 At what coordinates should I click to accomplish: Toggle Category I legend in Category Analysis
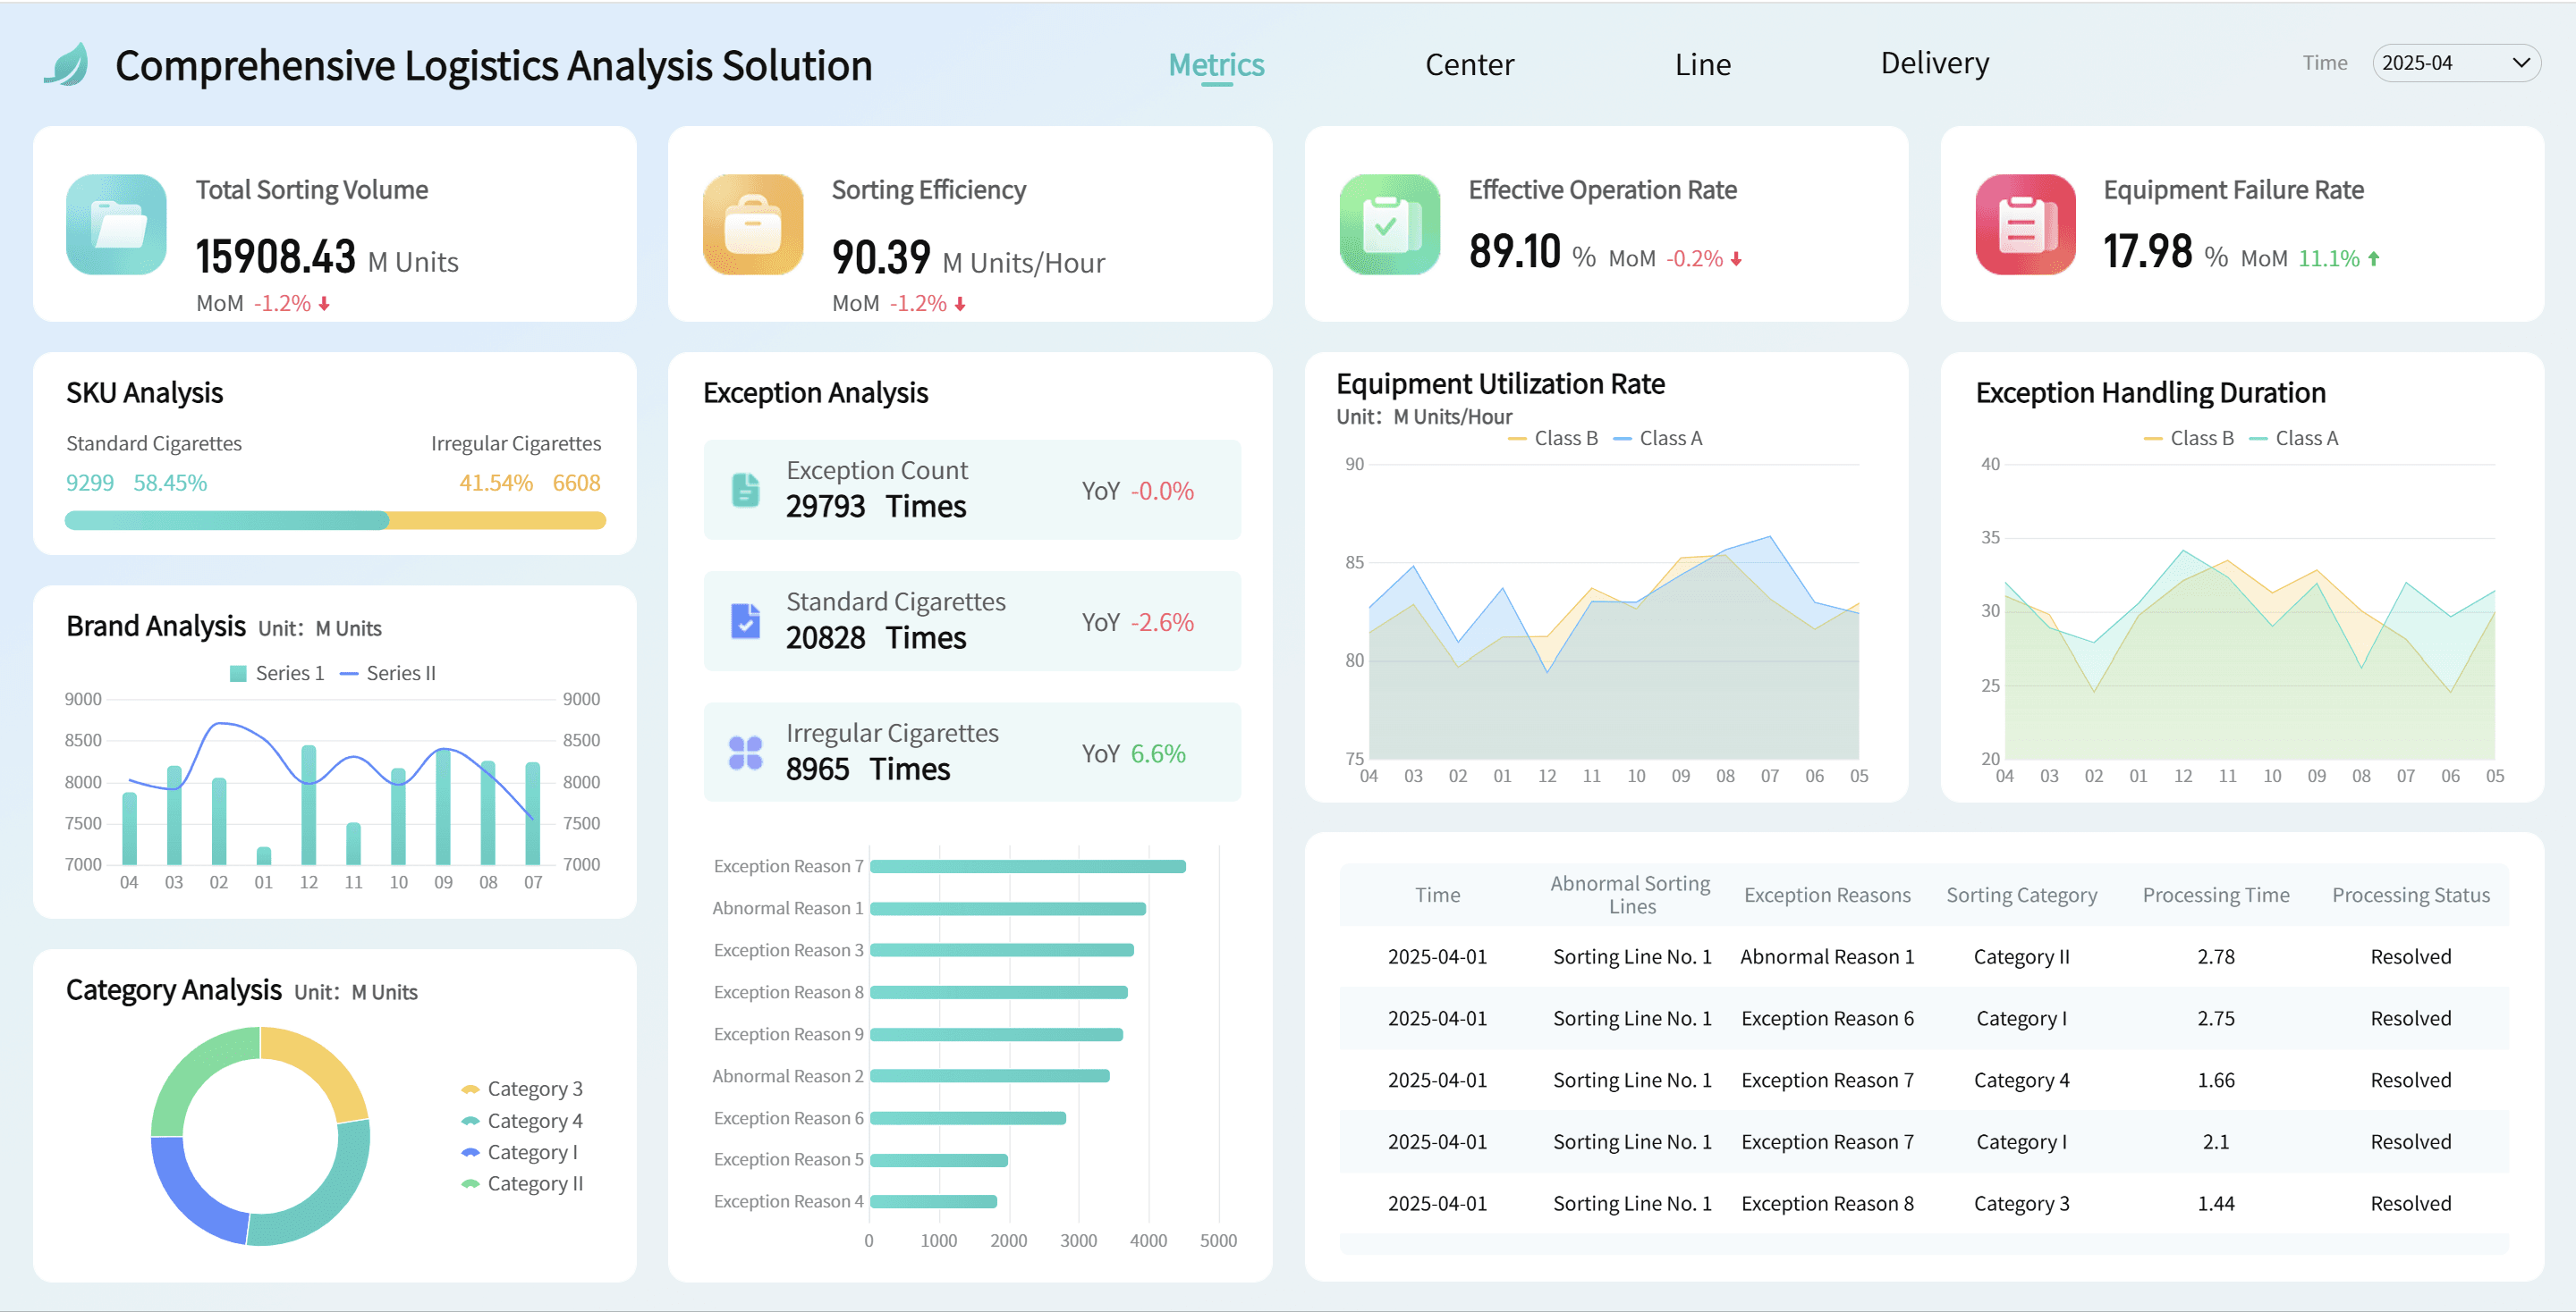tap(519, 1152)
